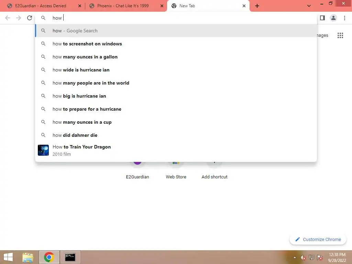Click the How to Train Your Dragon thumbnail
This screenshot has width=352, height=264.
point(43,150)
